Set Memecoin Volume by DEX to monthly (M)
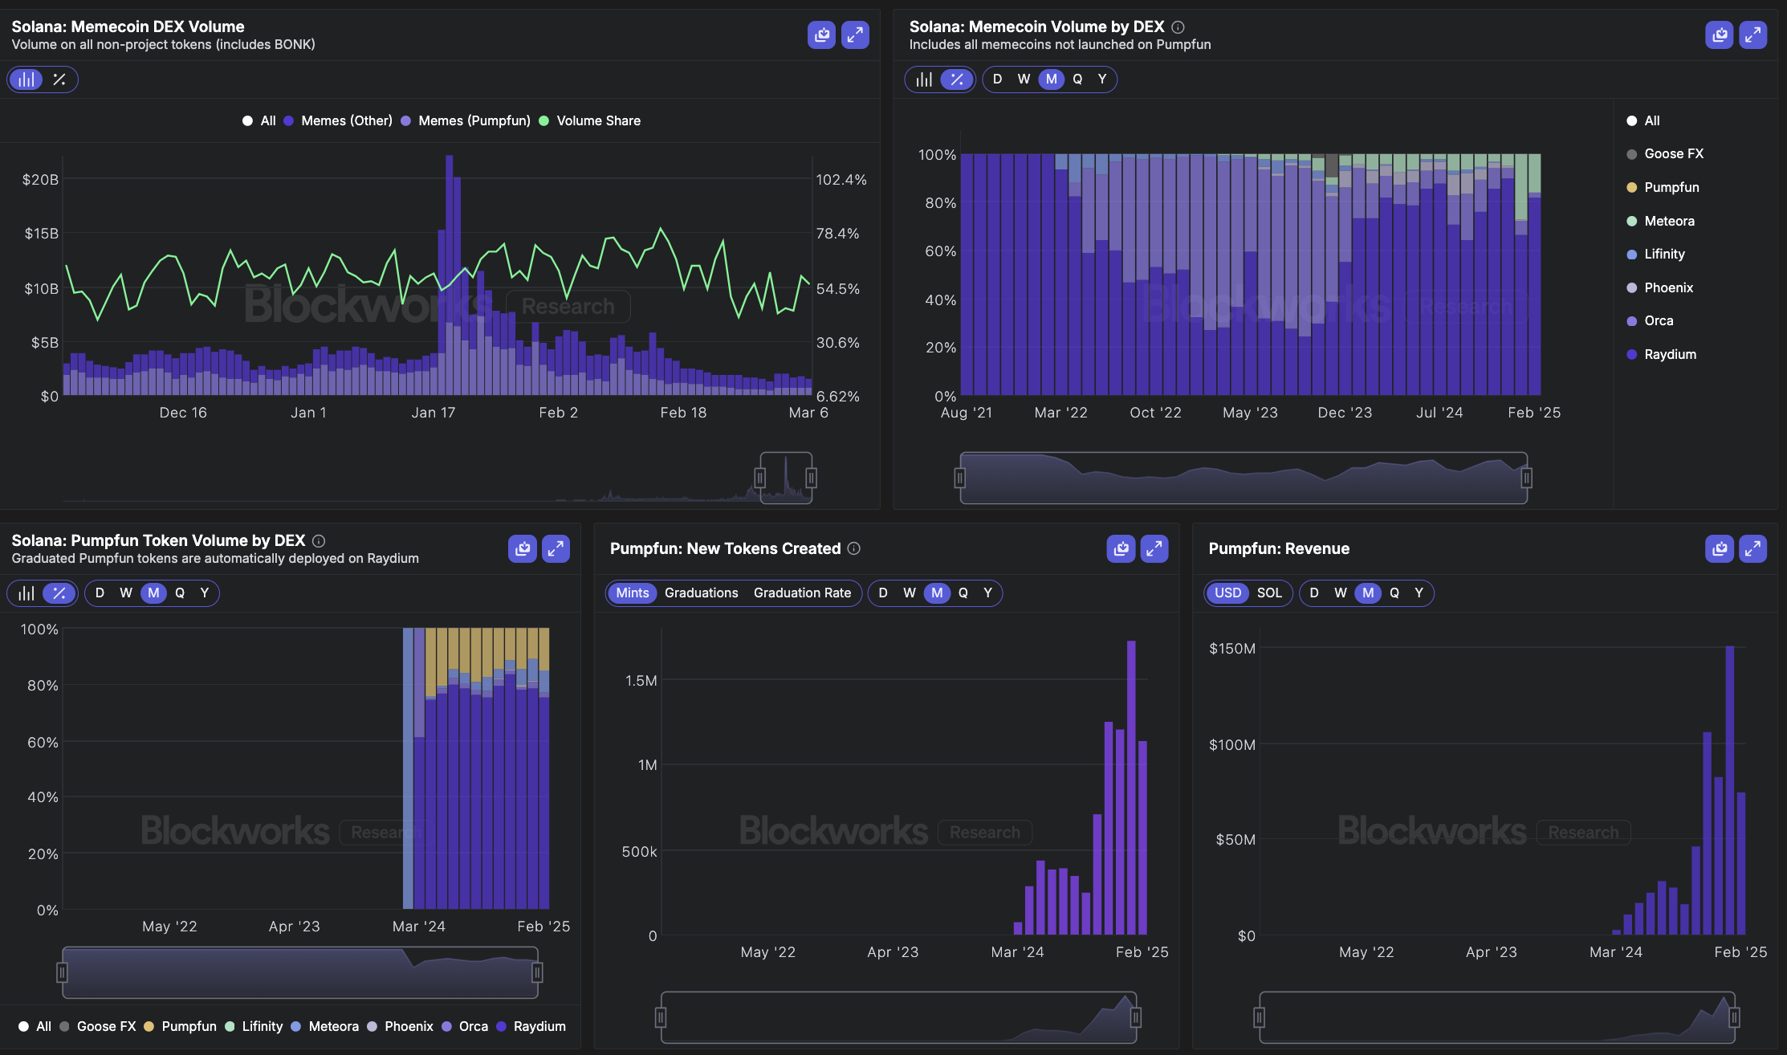The width and height of the screenshot is (1787, 1055). tap(1051, 79)
